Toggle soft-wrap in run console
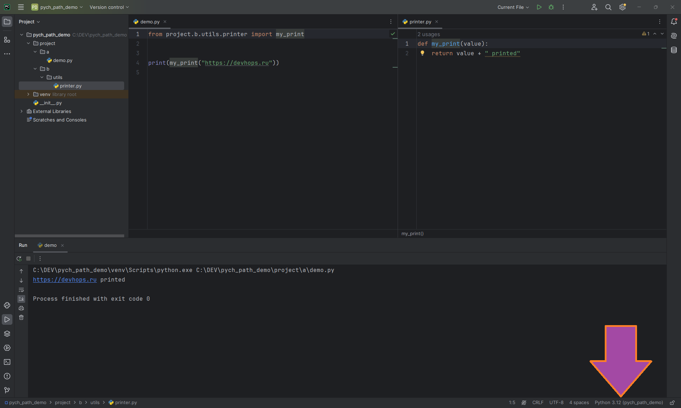The image size is (681, 408). pyautogui.click(x=21, y=290)
